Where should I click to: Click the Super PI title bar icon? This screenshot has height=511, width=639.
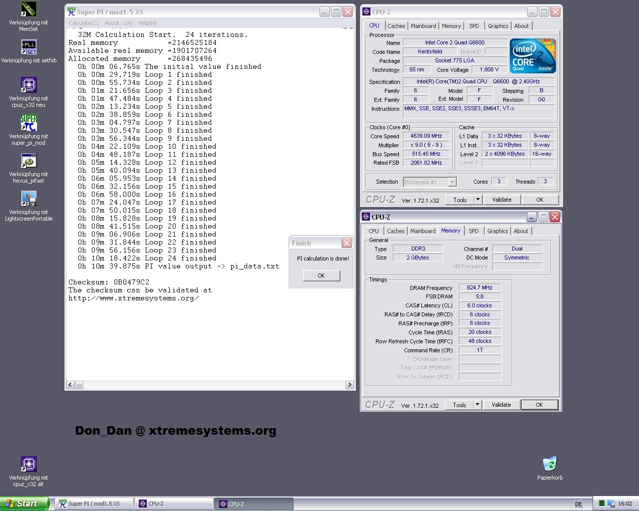point(71,12)
